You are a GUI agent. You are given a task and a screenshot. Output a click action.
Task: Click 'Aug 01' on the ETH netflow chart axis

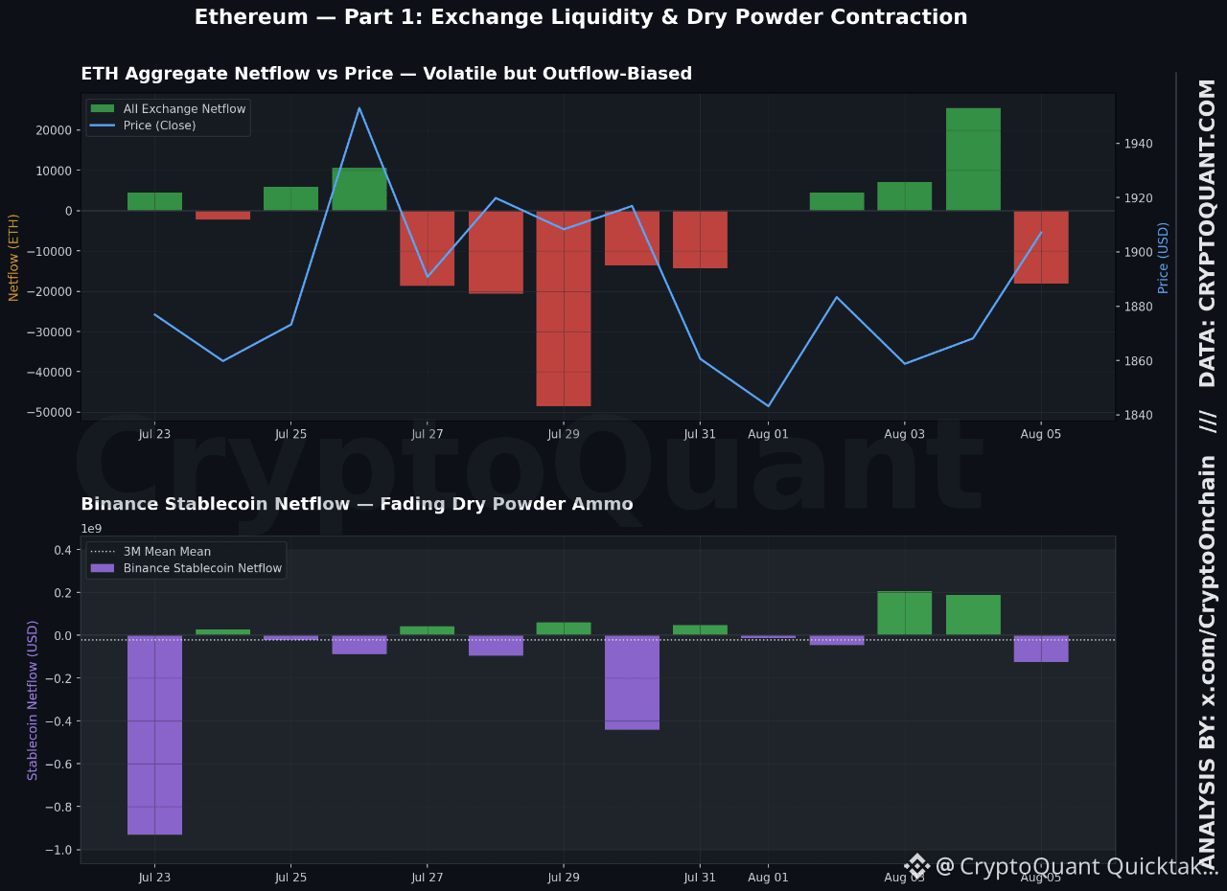tap(768, 434)
